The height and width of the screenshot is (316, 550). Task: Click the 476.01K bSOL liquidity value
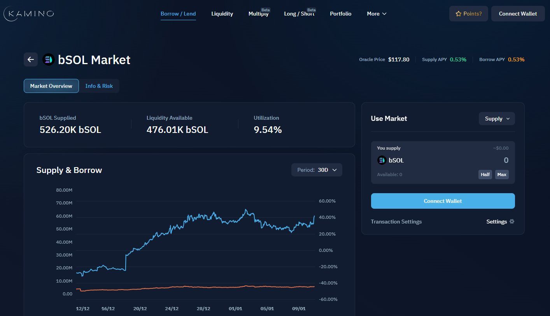[177, 130]
